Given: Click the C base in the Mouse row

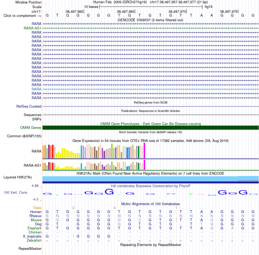Looking at the screenshot, I should 140,220.
